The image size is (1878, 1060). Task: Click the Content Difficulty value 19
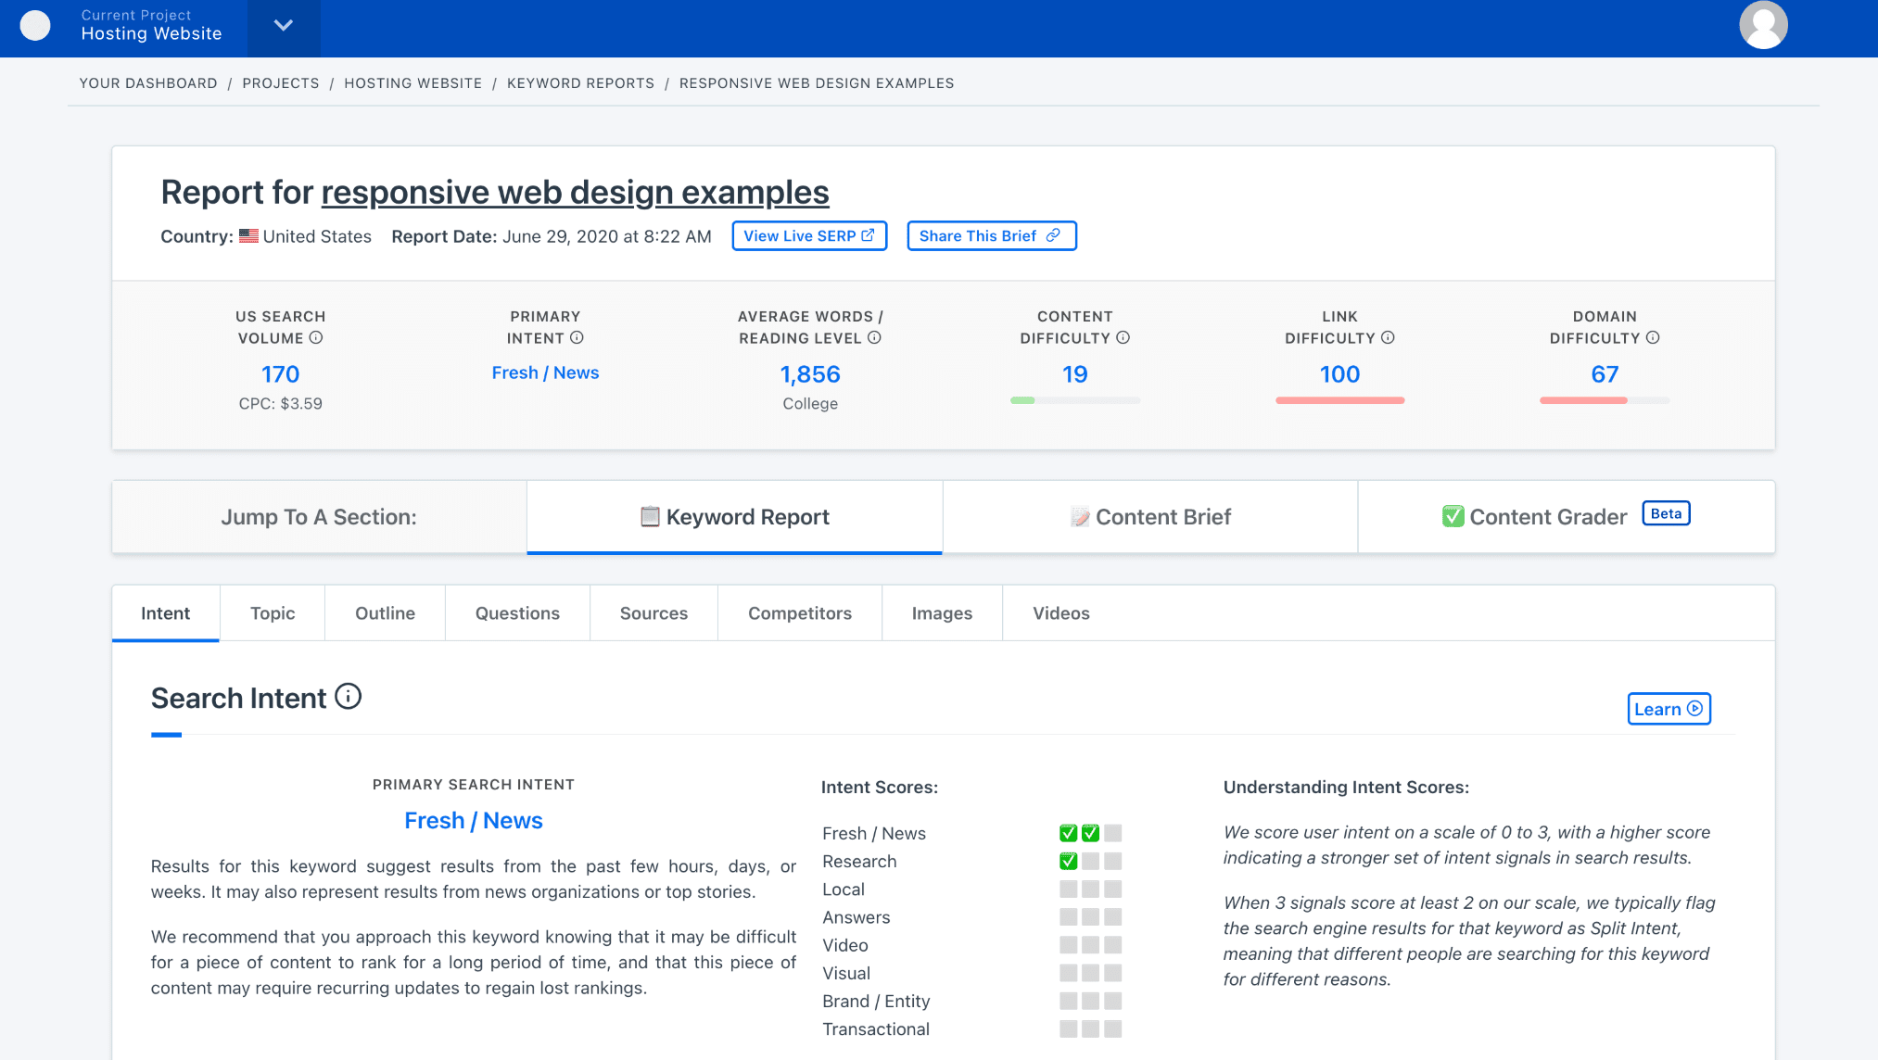click(x=1075, y=374)
